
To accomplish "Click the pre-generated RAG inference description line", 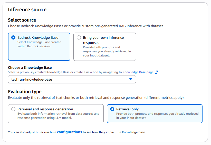I will (86, 26).
